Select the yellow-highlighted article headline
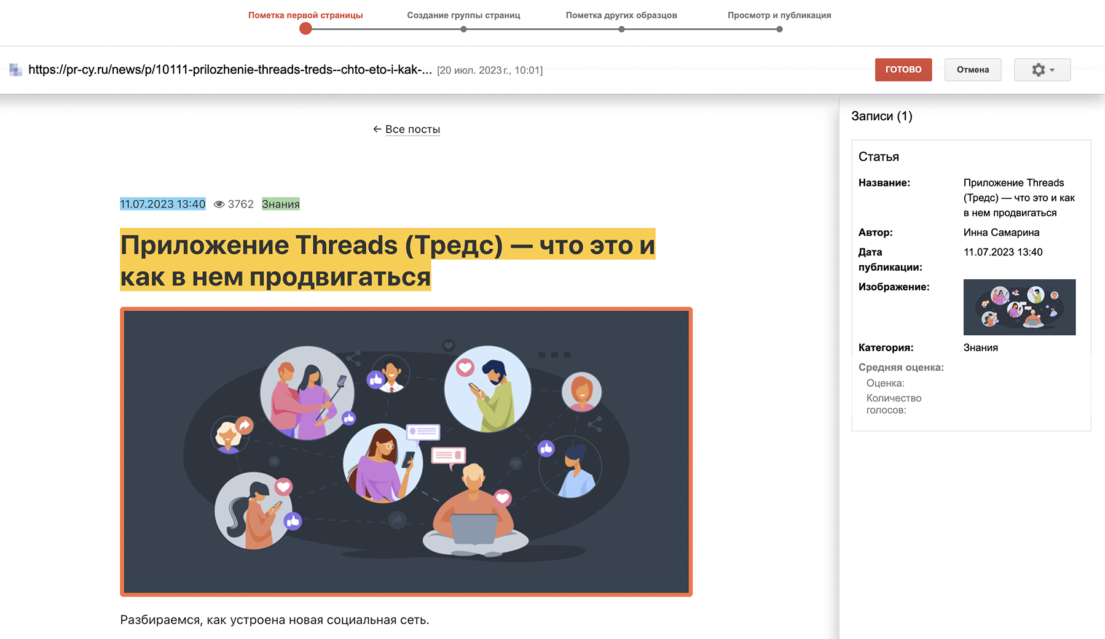Image resolution: width=1105 pixels, height=639 pixels. 387,260
